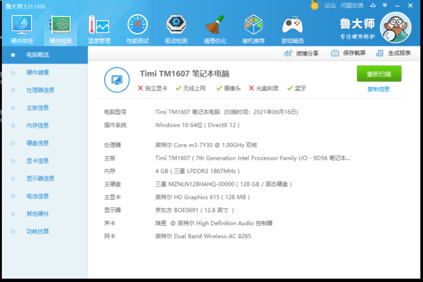The image size is (423, 282).
Task: Click the 京东方 BOE0691 display text
Action: pyautogui.click(x=195, y=210)
